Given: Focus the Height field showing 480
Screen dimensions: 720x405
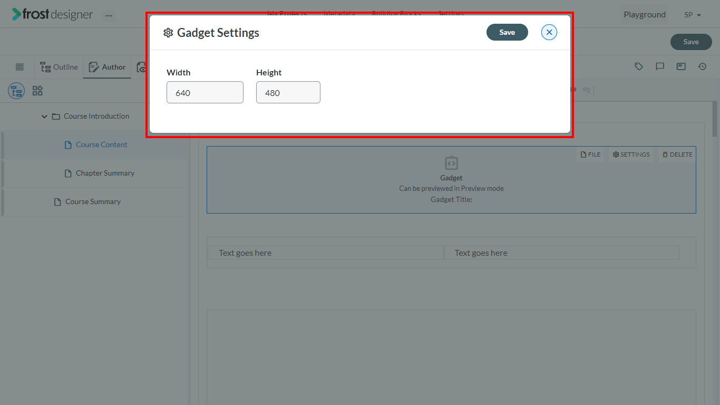Looking at the screenshot, I should pyautogui.click(x=288, y=92).
